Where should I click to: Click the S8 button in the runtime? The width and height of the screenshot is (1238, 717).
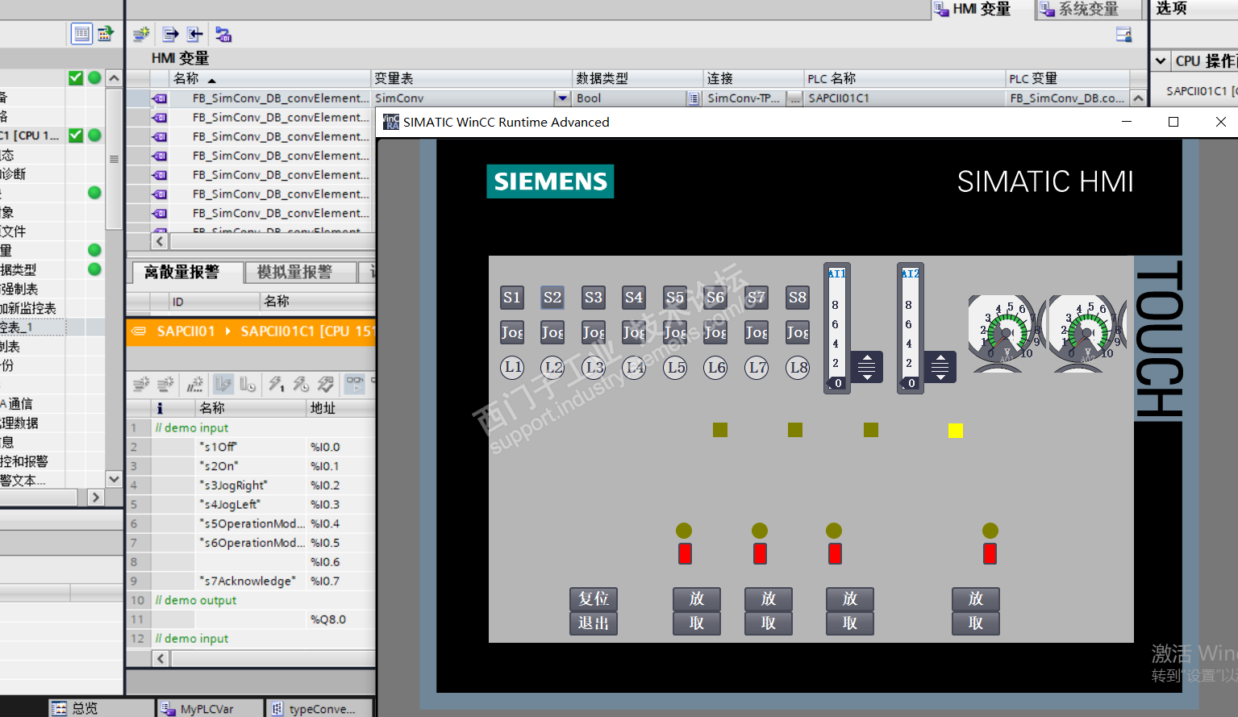pos(798,298)
